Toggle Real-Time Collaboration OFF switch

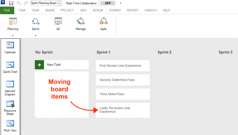[107, 3]
